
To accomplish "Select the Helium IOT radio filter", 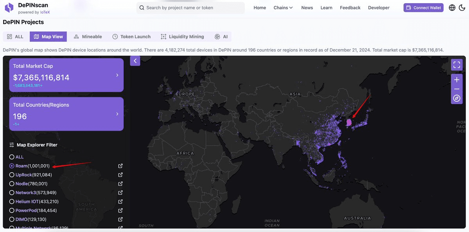I will [x=12, y=202].
